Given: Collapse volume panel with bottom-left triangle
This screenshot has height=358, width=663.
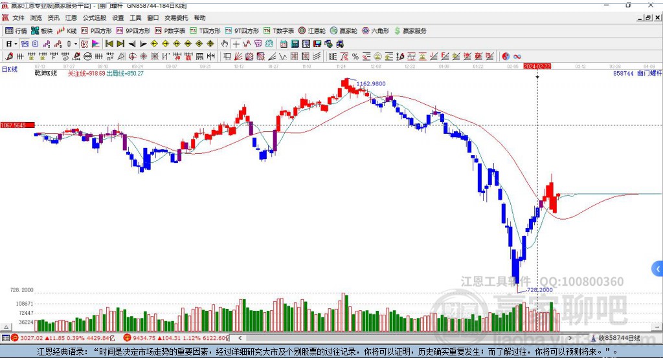Looking at the screenshot, I should [x=6, y=327].
